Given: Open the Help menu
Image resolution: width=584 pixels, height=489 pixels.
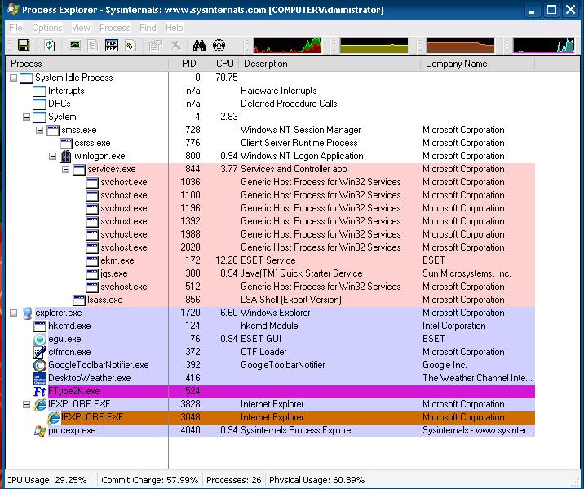Looking at the screenshot, I should (175, 28).
